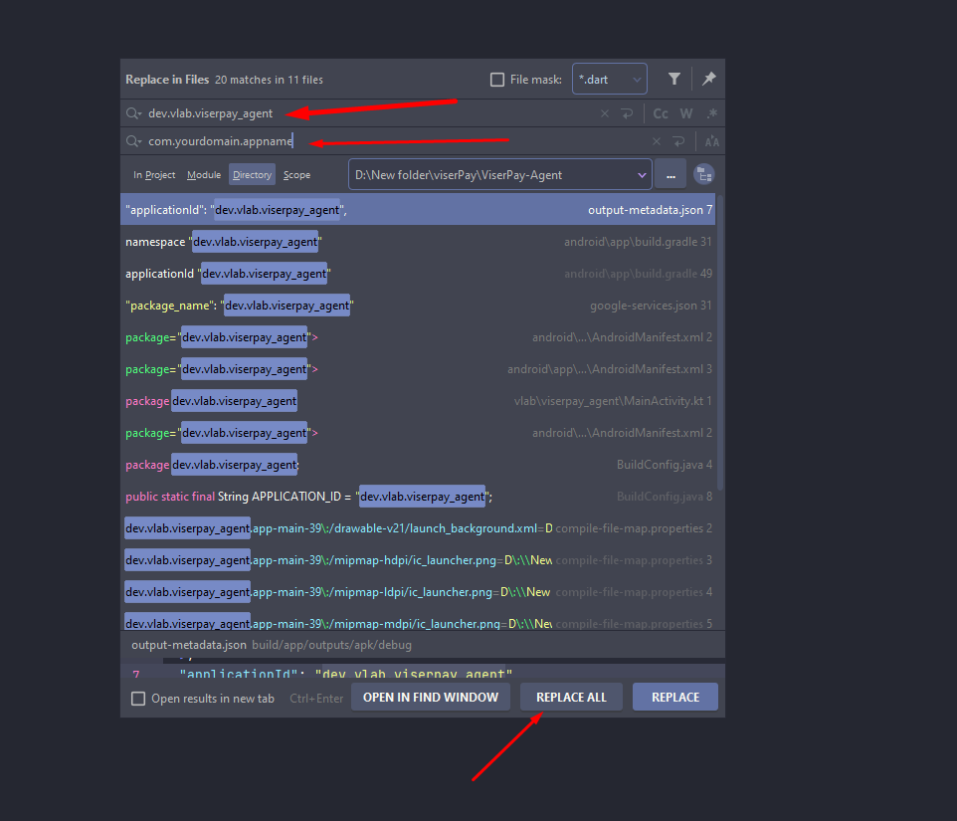Toggle recursive directory search icon
The image size is (957, 821).
[704, 175]
